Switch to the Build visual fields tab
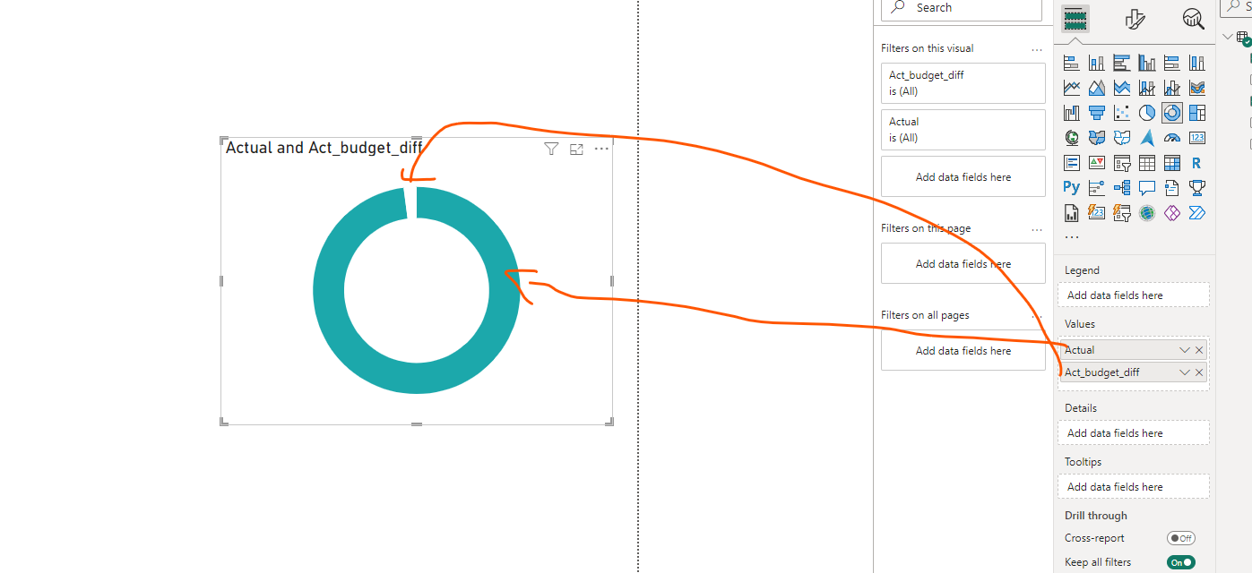This screenshot has height=573, width=1252. tap(1075, 19)
